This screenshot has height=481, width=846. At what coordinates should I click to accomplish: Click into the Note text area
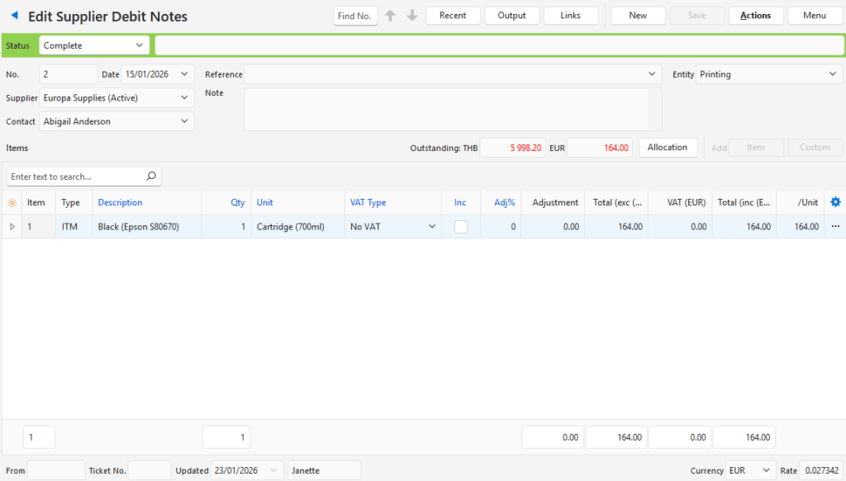[x=452, y=109]
